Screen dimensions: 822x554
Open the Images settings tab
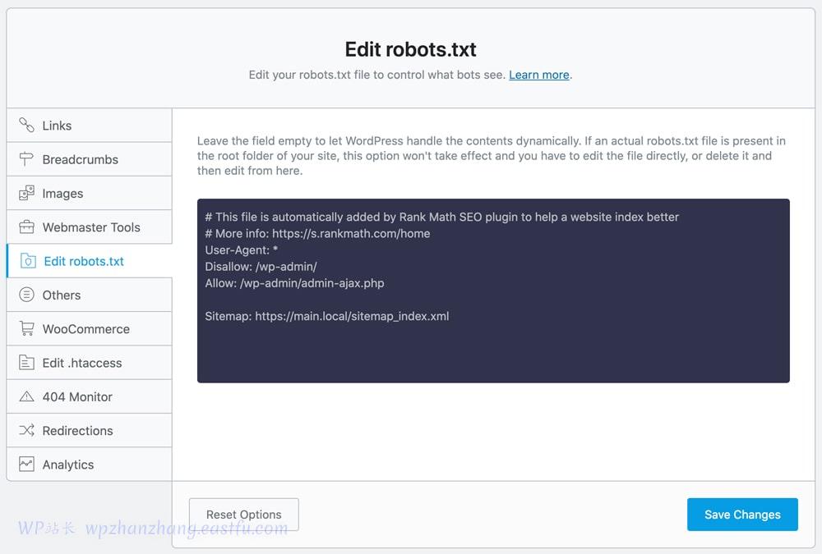(89, 193)
